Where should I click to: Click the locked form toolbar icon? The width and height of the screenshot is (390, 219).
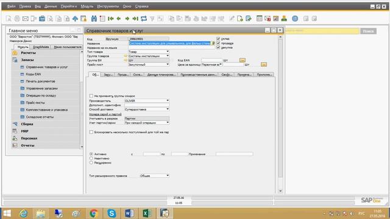pyautogui.click(x=83, y=19)
